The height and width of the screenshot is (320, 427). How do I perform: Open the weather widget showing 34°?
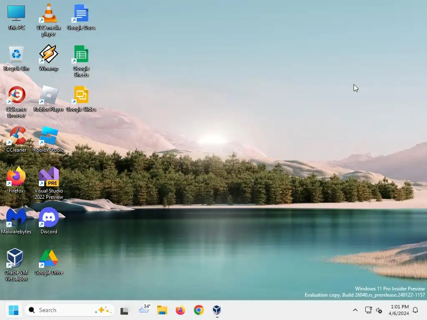(144, 310)
